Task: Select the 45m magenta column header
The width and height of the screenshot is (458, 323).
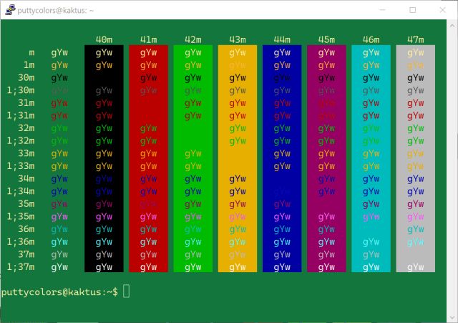Action: (x=326, y=39)
